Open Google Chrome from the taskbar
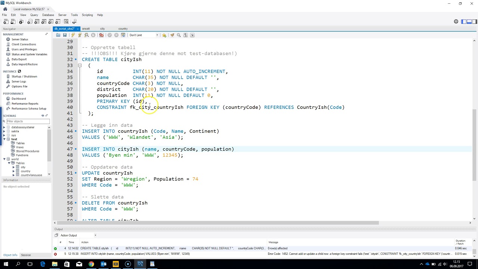 click(91, 264)
